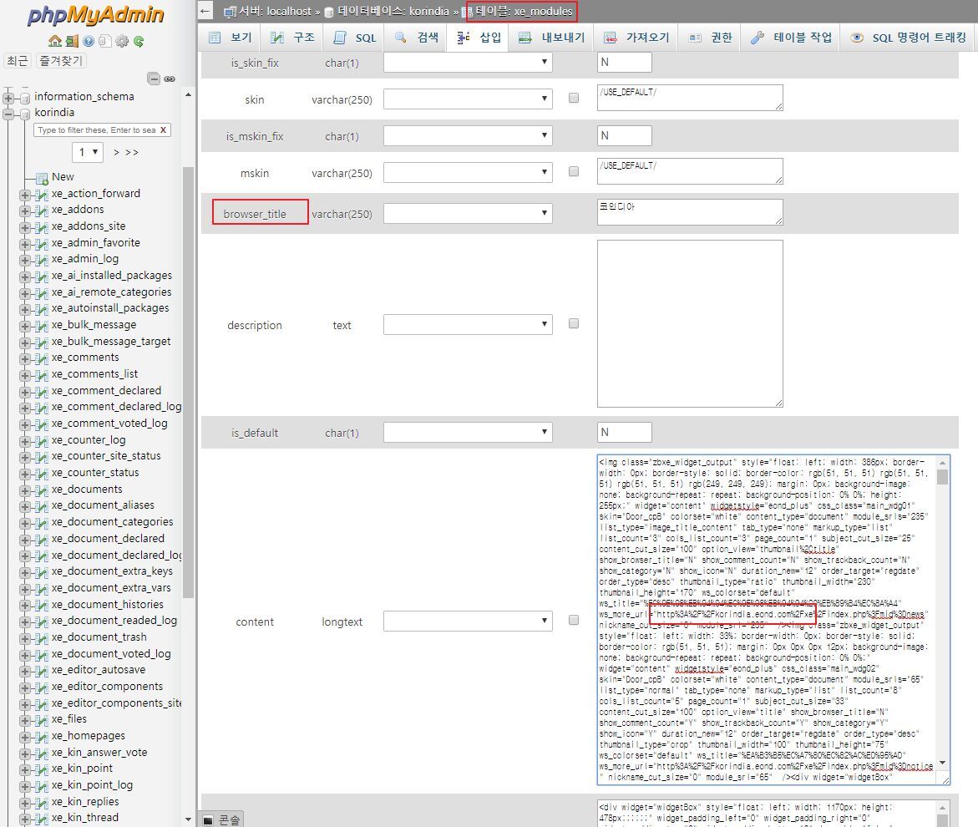Open the navigation panel settings gear icon

(122, 41)
